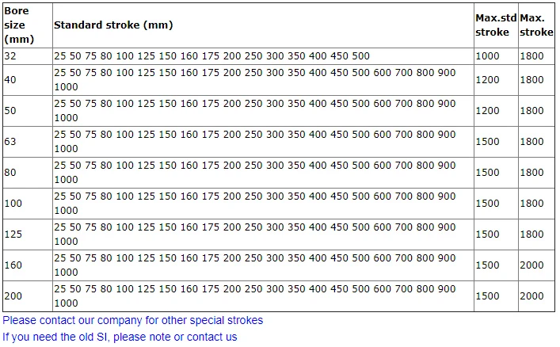
Task: Click Max. stroke 1800 in bore 63 row
Action: tap(536, 142)
